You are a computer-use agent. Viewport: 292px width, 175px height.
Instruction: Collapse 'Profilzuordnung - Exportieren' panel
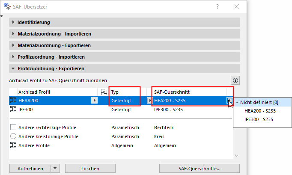(x=13, y=68)
